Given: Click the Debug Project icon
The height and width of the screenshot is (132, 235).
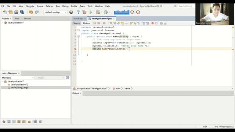Looking at the screenshot, I should pos(98,12).
